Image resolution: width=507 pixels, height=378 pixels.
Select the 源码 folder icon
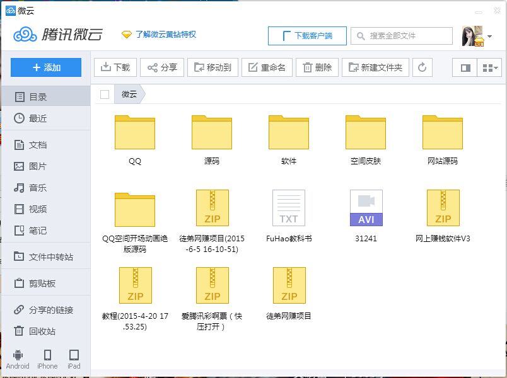(x=212, y=132)
